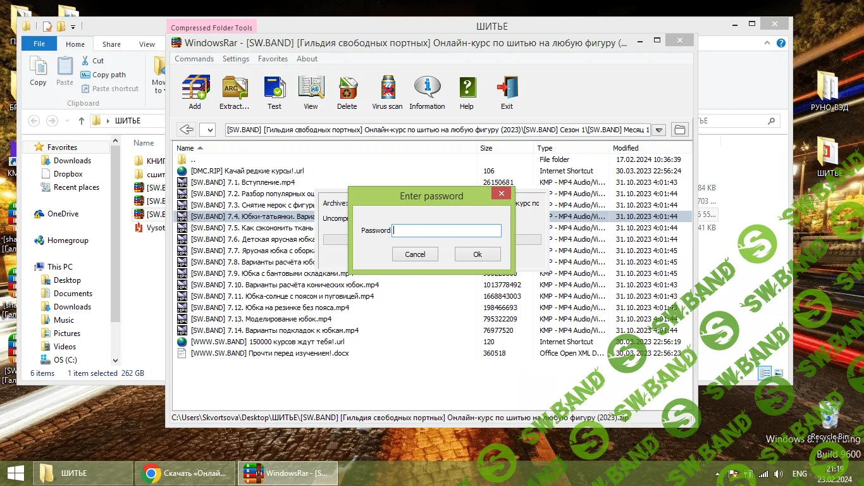864x486 pixels.
Task: Click the Test archive icon
Action: [275, 88]
